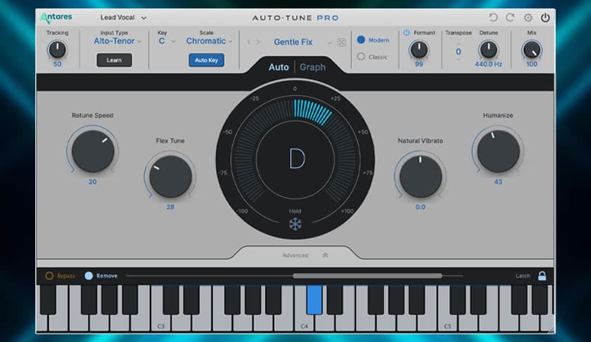This screenshot has width=591, height=342.
Task: Click the Mix value 100
Action: pos(532,64)
